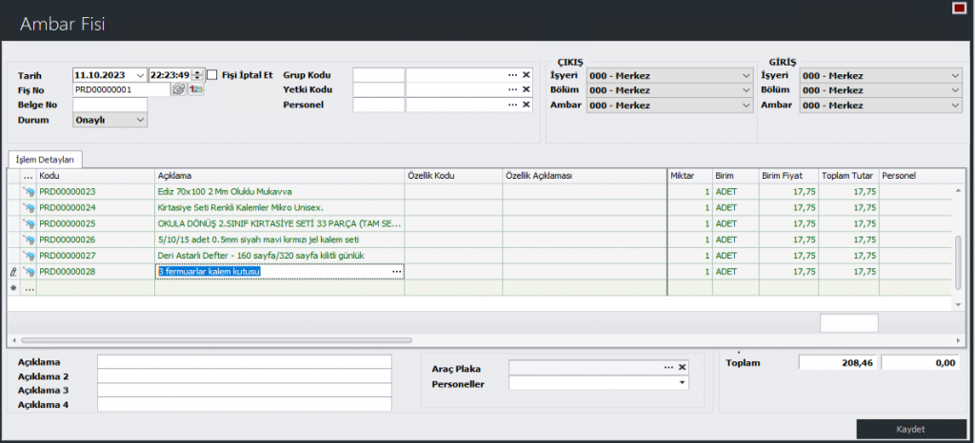975x443 pixels.
Task: Select the İşlem Detayları tab
Action: pyautogui.click(x=46, y=159)
